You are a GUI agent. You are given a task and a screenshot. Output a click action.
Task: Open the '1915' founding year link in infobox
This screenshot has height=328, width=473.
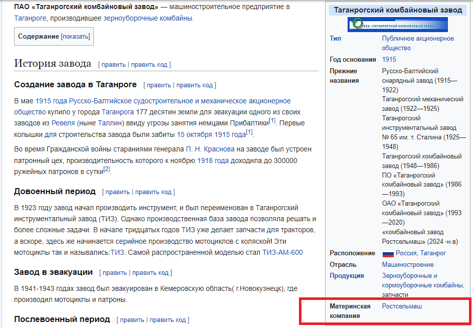click(x=389, y=60)
